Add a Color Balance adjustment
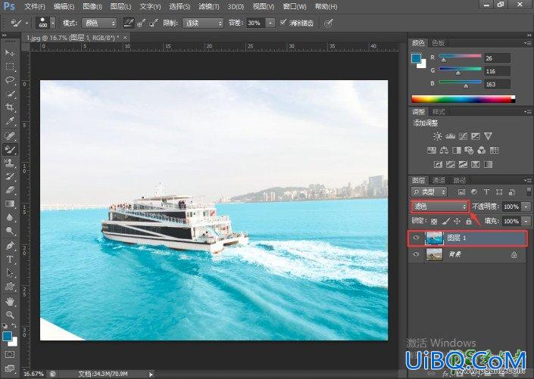 [444, 150]
